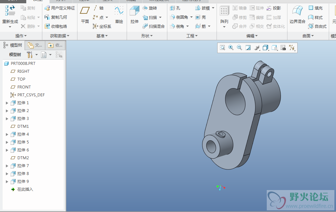Switch to the 模型树 tab

click(13, 45)
